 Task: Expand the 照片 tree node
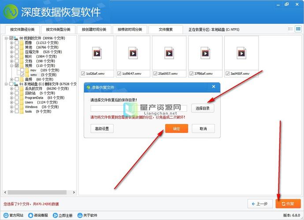[x=11, y=56]
